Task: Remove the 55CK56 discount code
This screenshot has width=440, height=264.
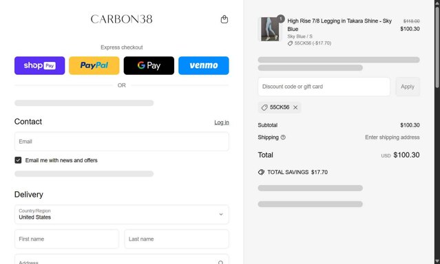Action: (x=295, y=107)
